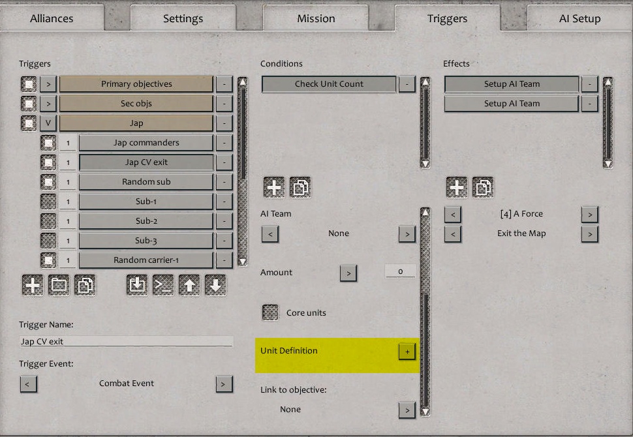Delete the Random sub trigger
Screen dimensions: 633x437
pos(224,182)
